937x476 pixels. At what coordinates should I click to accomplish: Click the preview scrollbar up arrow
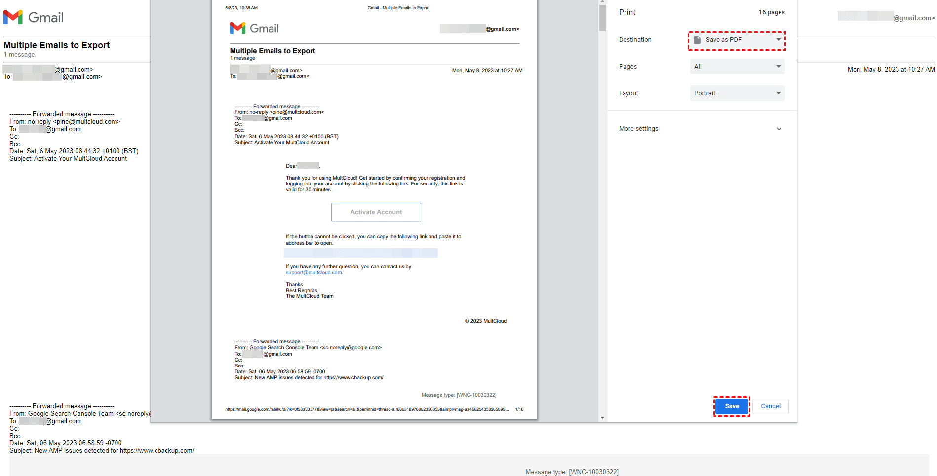(602, 2)
